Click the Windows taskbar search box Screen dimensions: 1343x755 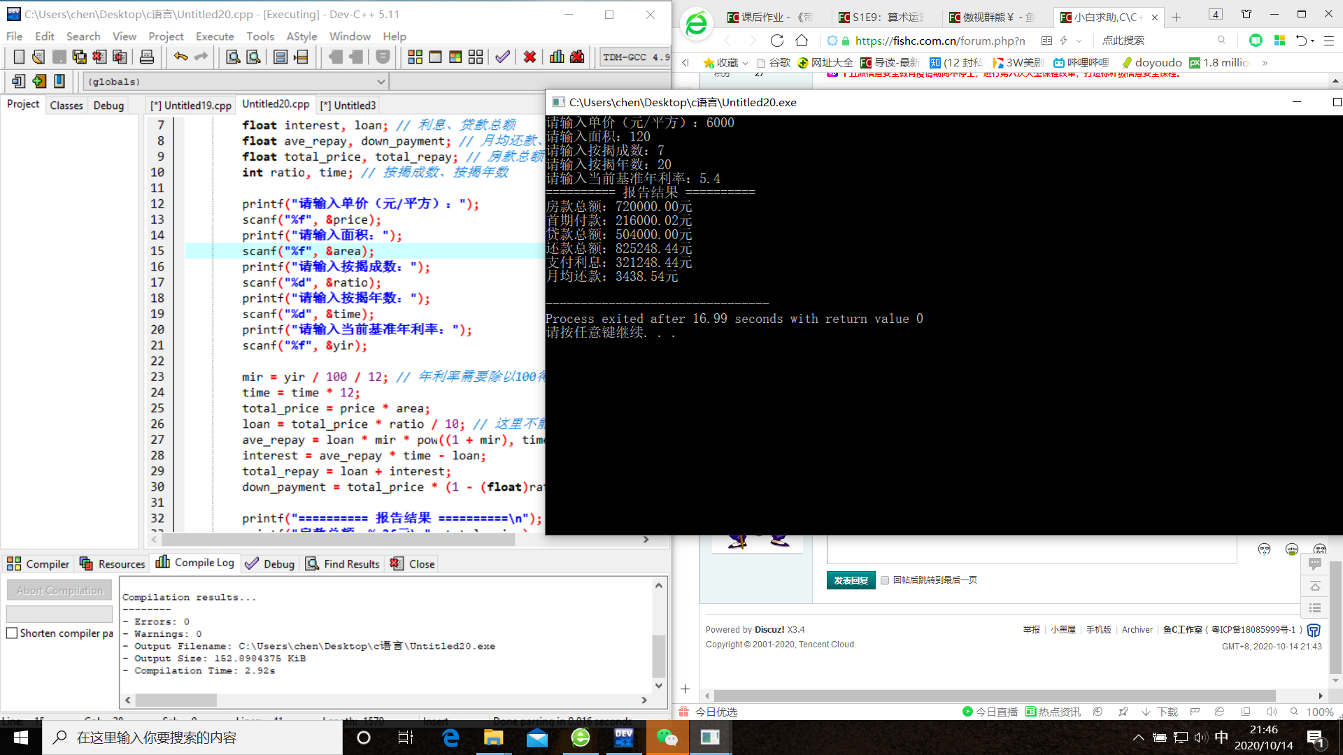(192, 738)
